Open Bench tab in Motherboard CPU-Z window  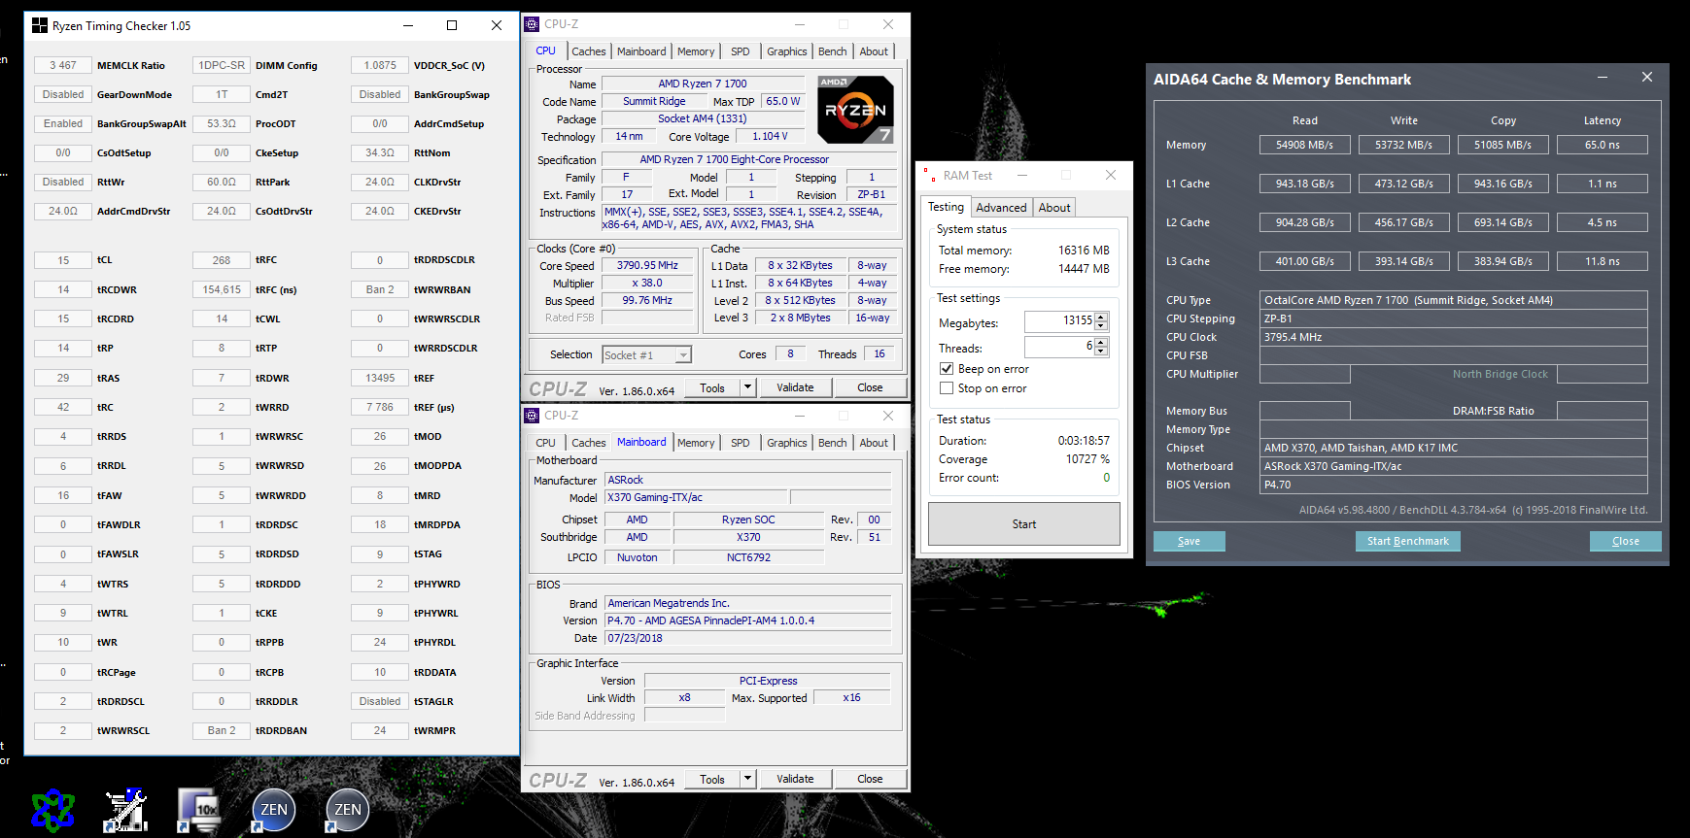click(x=833, y=443)
